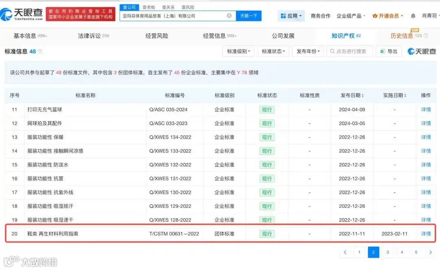Click the 导出 export button
The image size is (440, 270).
click(x=389, y=51)
